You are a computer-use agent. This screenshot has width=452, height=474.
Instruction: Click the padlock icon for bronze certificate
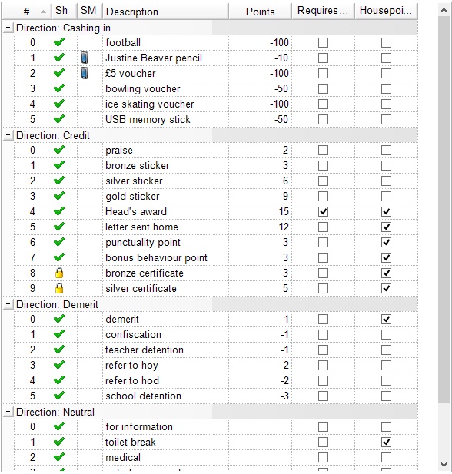tap(59, 273)
